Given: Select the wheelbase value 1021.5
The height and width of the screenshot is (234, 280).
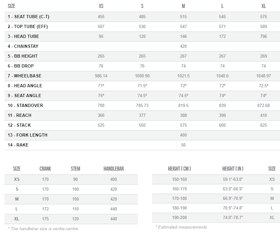Looking at the screenshot, I should (x=183, y=76).
